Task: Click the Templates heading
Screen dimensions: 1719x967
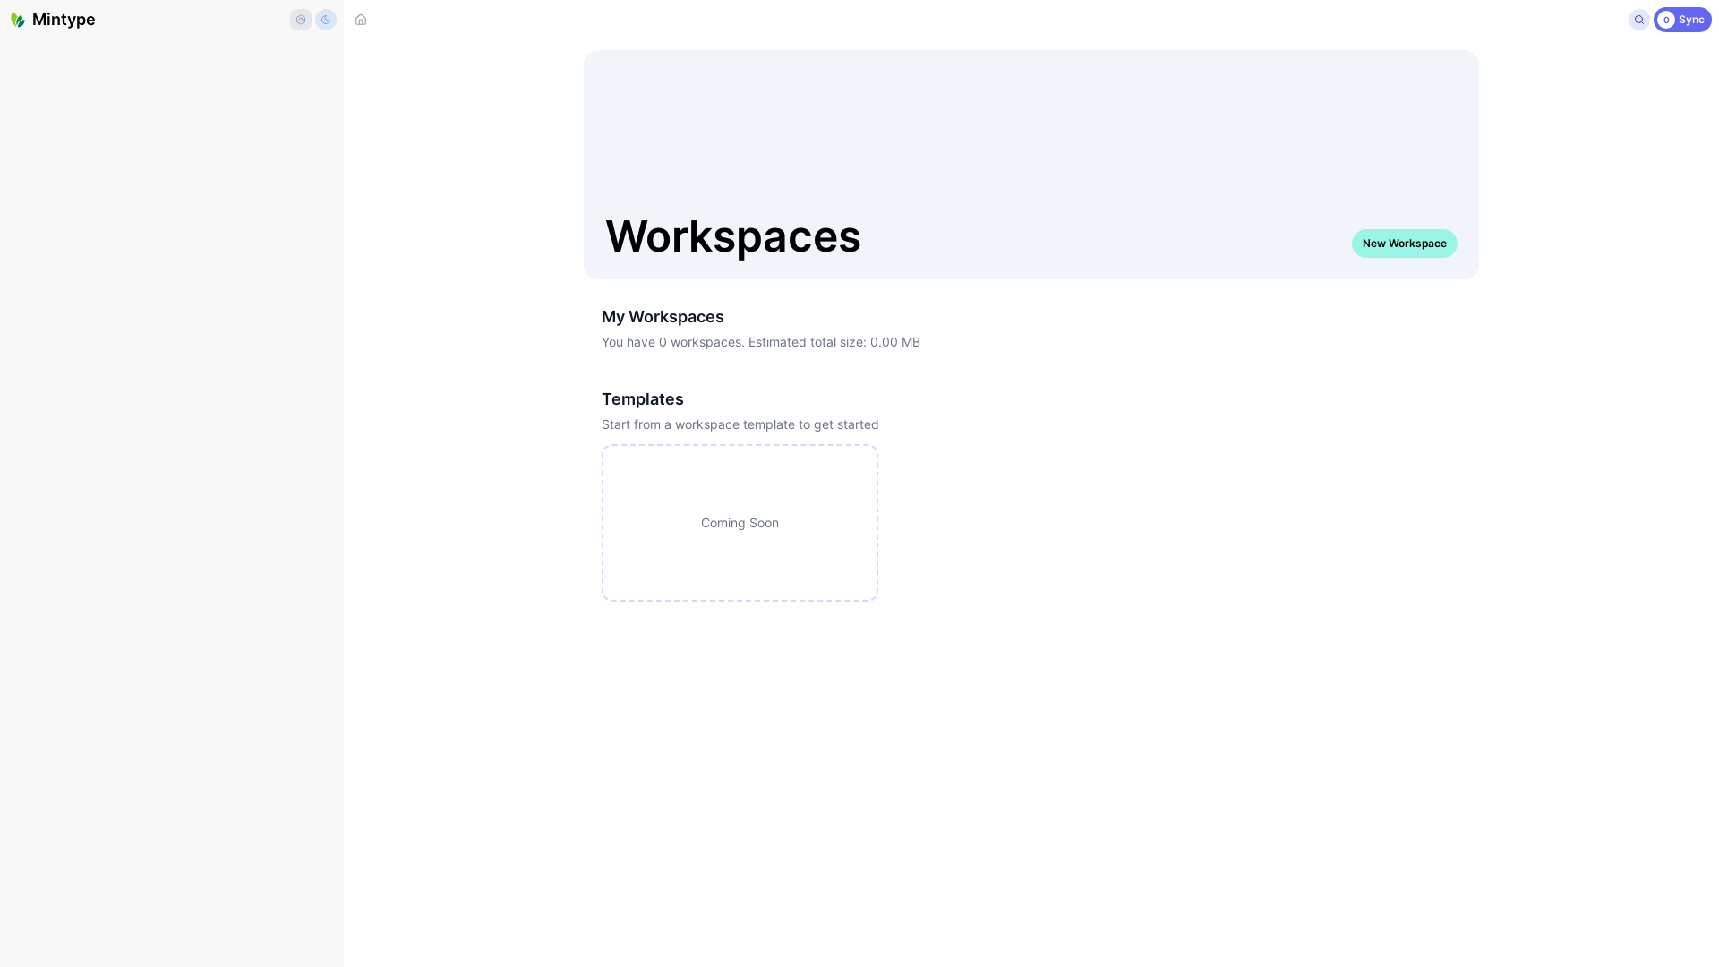Action: [643, 399]
